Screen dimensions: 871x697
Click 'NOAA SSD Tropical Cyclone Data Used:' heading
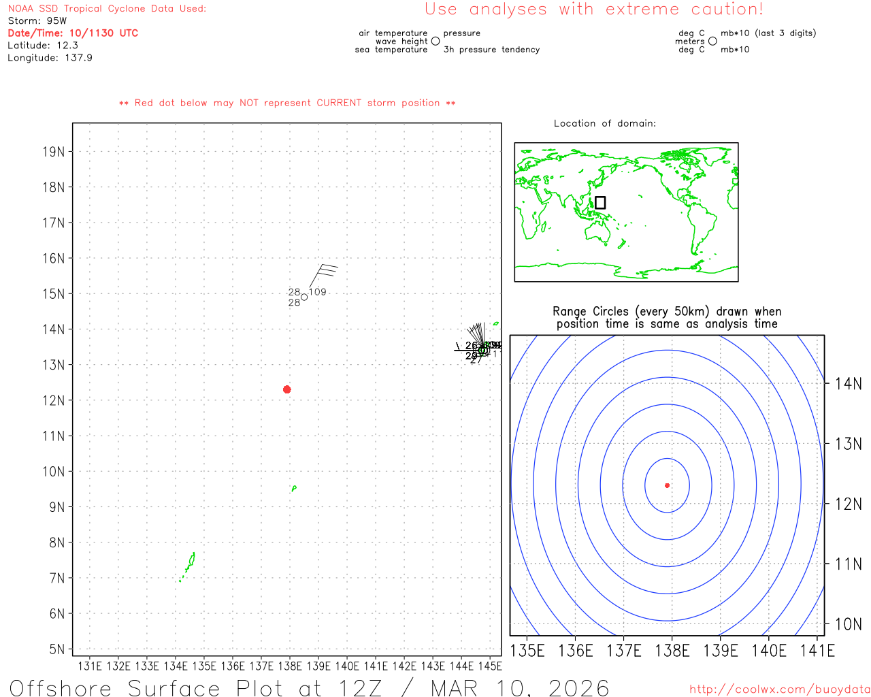pyautogui.click(x=107, y=9)
